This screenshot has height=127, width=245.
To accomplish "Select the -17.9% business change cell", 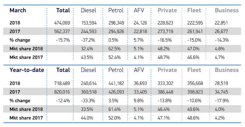I will pyautogui.click(x=222, y=101).
